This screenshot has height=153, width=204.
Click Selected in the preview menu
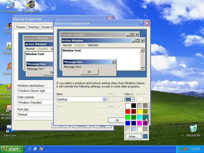pyautogui.click(x=93, y=45)
